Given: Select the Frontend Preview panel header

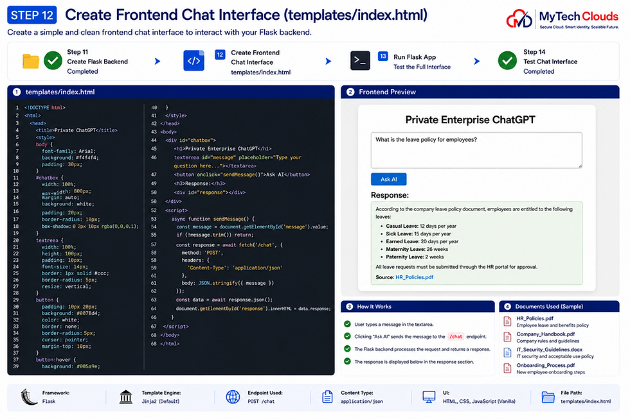Looking at the screenshot, I should pos(480,92).
